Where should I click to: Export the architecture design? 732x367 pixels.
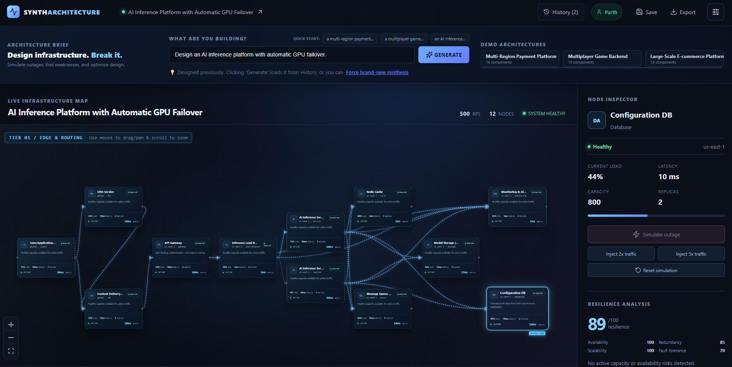[683, 12]
